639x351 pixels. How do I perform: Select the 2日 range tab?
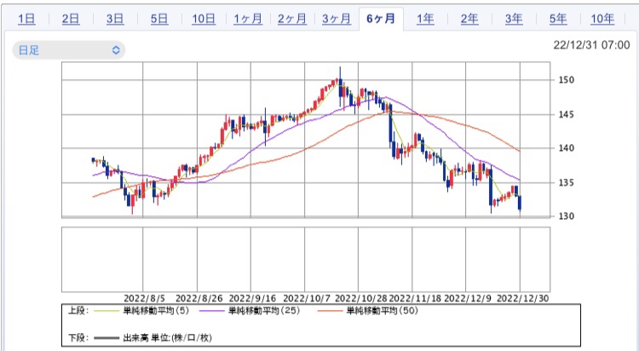72,19
